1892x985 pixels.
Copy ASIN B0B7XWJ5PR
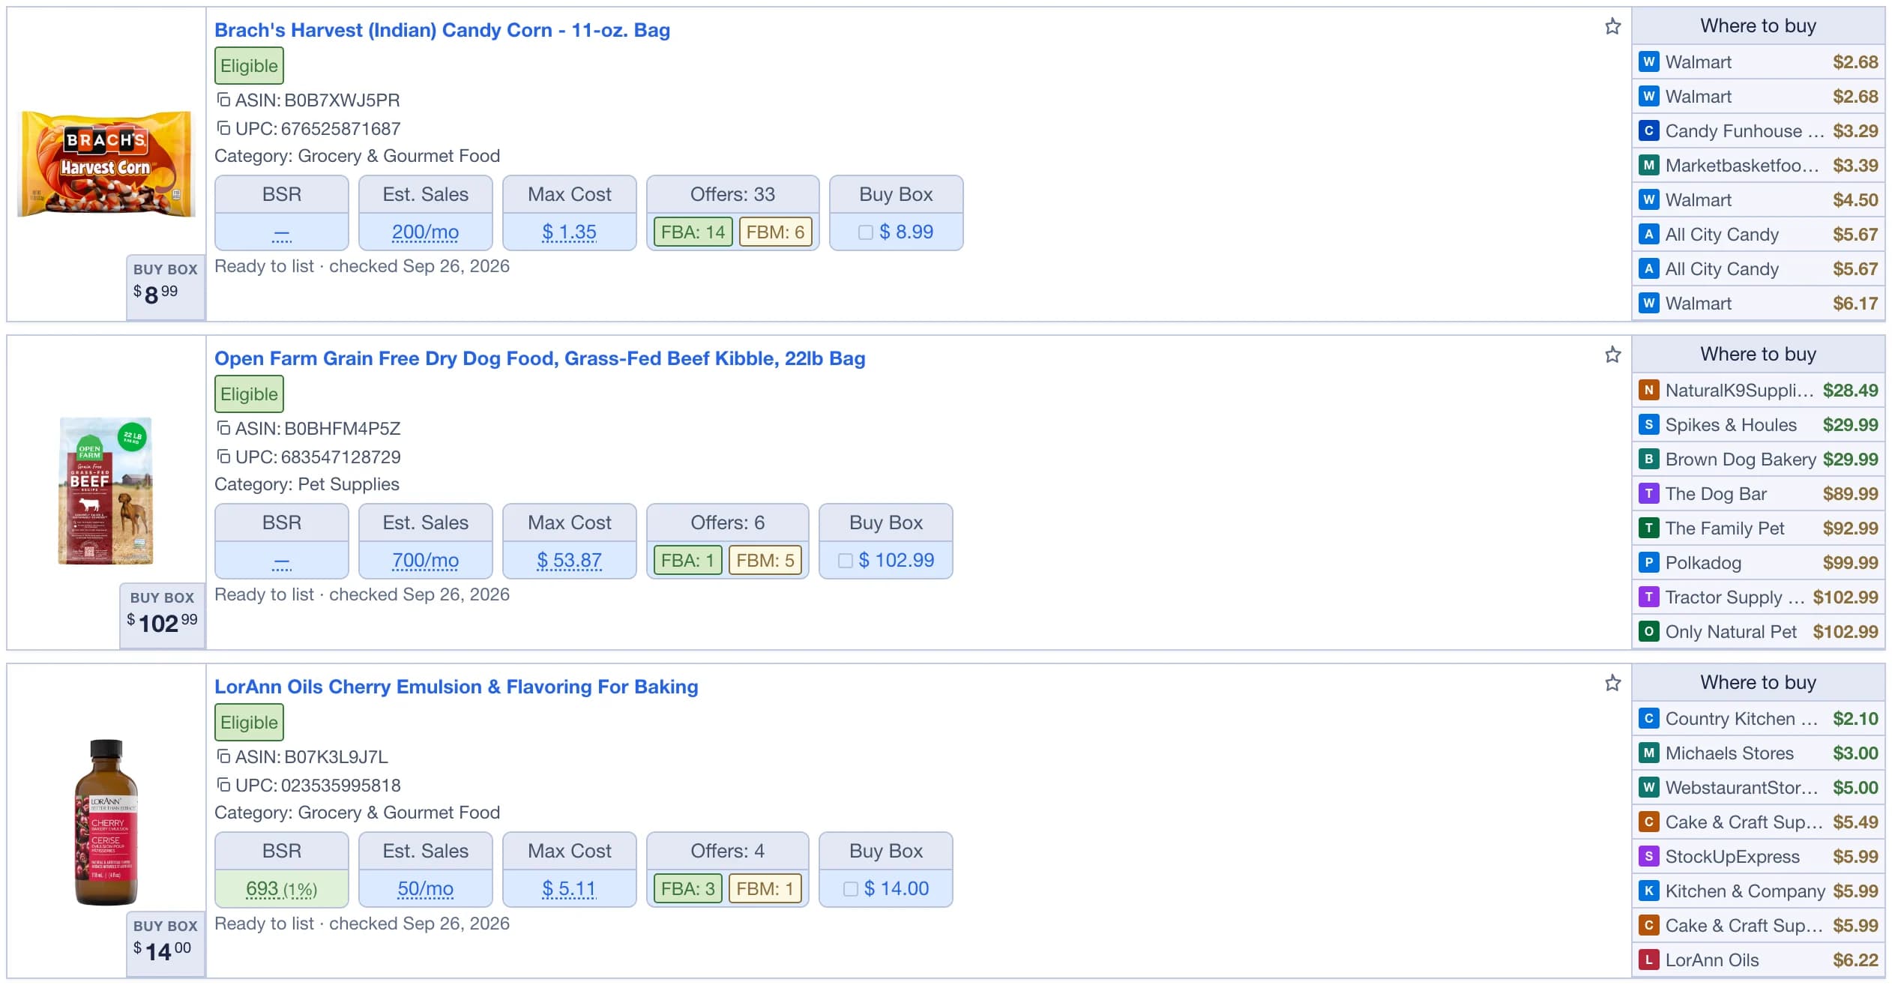click(223, 100)
